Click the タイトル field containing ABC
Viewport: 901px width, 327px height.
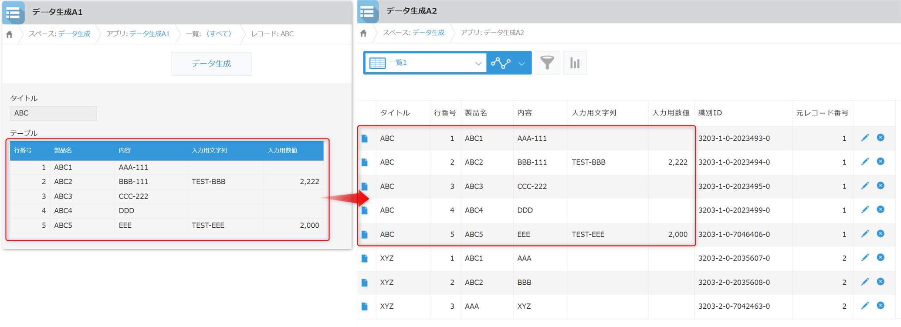click(53, 113)
